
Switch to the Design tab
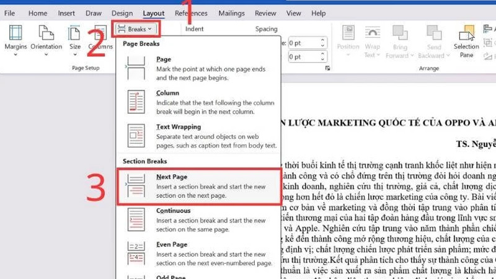click(x=122, y=13)
